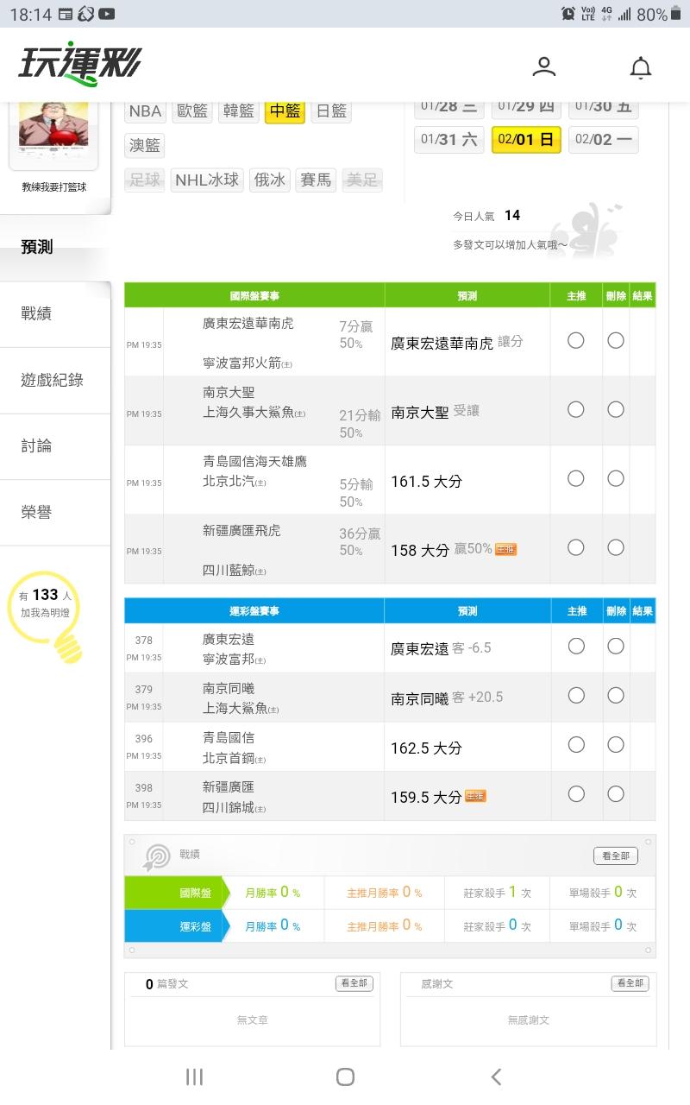This screenshot has height=1105, width=690.
Task: Tap the user avatar thumbnail
Action: pyautogui.click(x=53, y=132)
